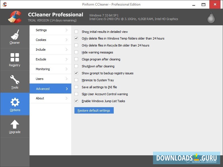223x167 pixels.
Task: Click the Cleaner label in sidebar
Action: tap(15, 43)
